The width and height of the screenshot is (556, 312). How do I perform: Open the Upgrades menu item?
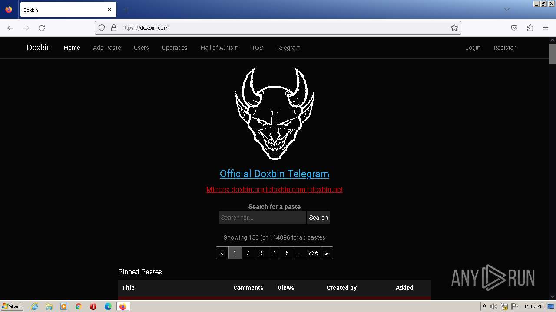click(x=175, y=48)
